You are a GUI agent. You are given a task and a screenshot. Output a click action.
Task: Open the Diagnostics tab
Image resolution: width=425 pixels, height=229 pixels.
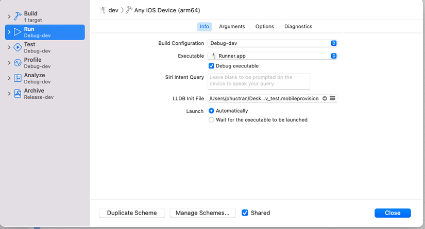coord(298,27)
